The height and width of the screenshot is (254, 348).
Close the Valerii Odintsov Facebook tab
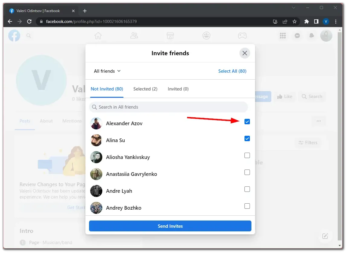pyautogui.click(x=73, y=11)
